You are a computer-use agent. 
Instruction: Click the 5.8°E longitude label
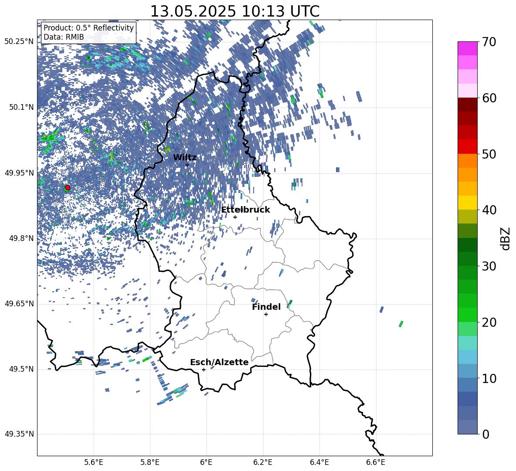pos(150,462)
